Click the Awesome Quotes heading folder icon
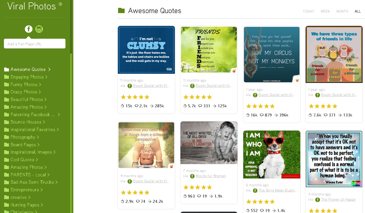This screenshot has height=213, width=365. (121, 10)
